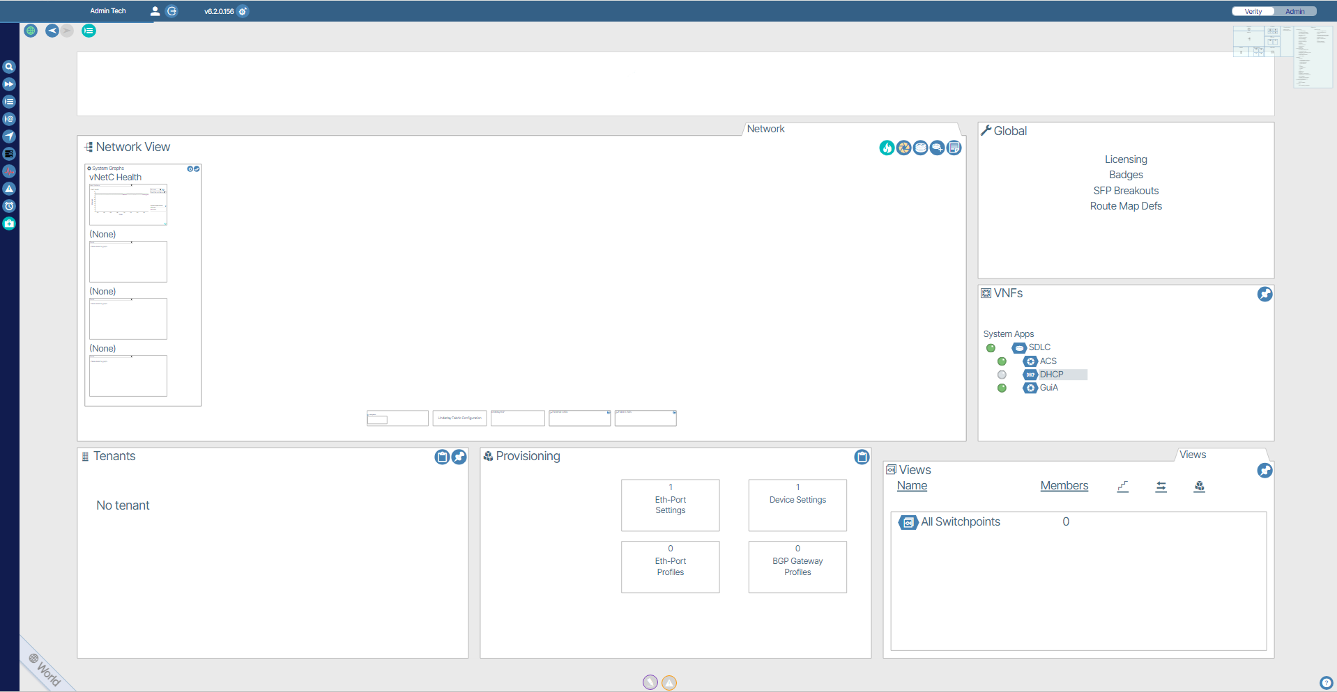This screenshot has height=692, width=1337.
Task: Open the Licensing link in Global
Action: coord(1126,159)
